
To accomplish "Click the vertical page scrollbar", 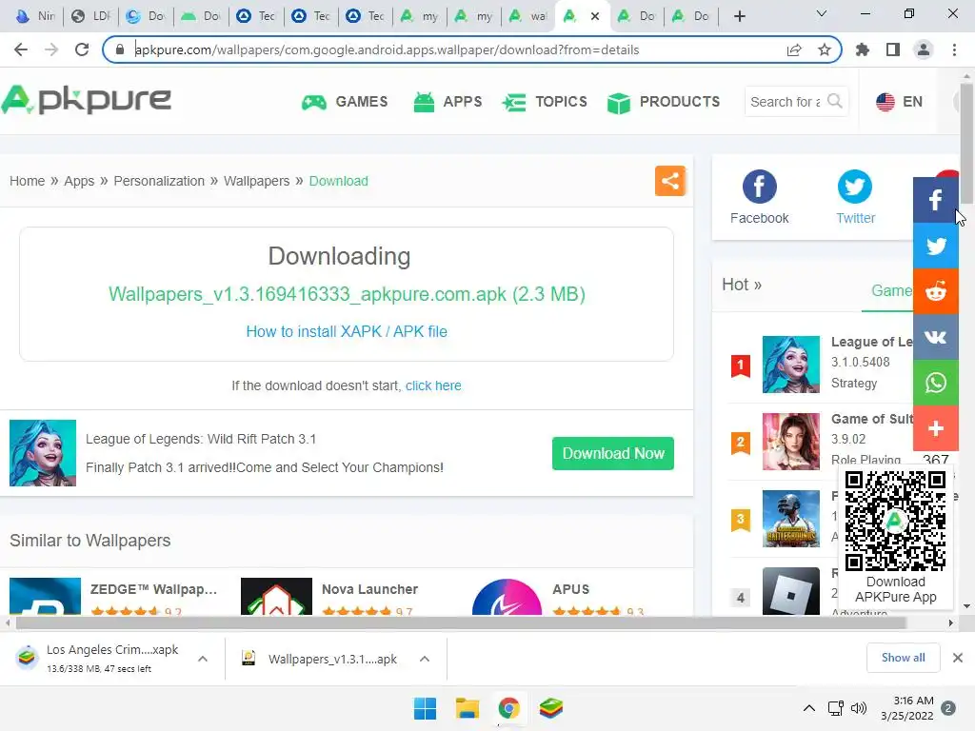I will point(966,143).
